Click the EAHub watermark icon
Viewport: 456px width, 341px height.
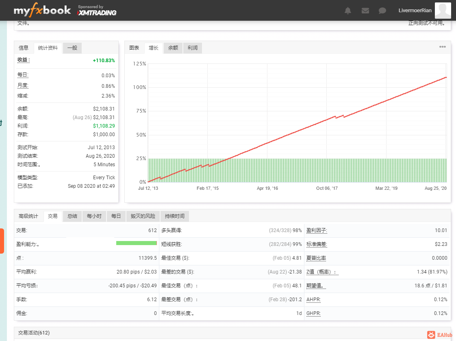point(439,335)
